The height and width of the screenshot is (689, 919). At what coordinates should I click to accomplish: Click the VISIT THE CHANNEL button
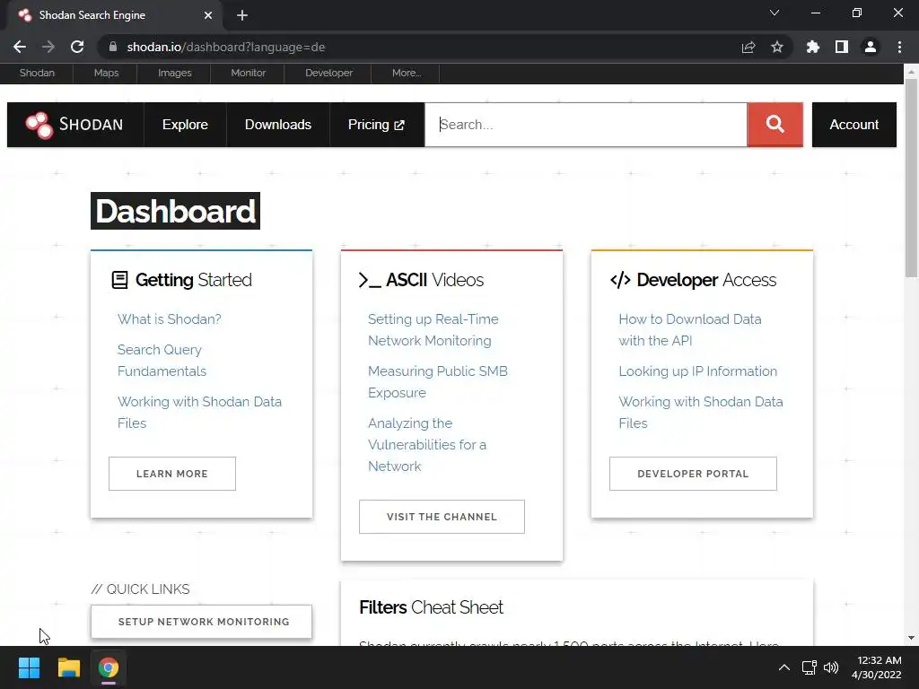[x=442, y=517]
